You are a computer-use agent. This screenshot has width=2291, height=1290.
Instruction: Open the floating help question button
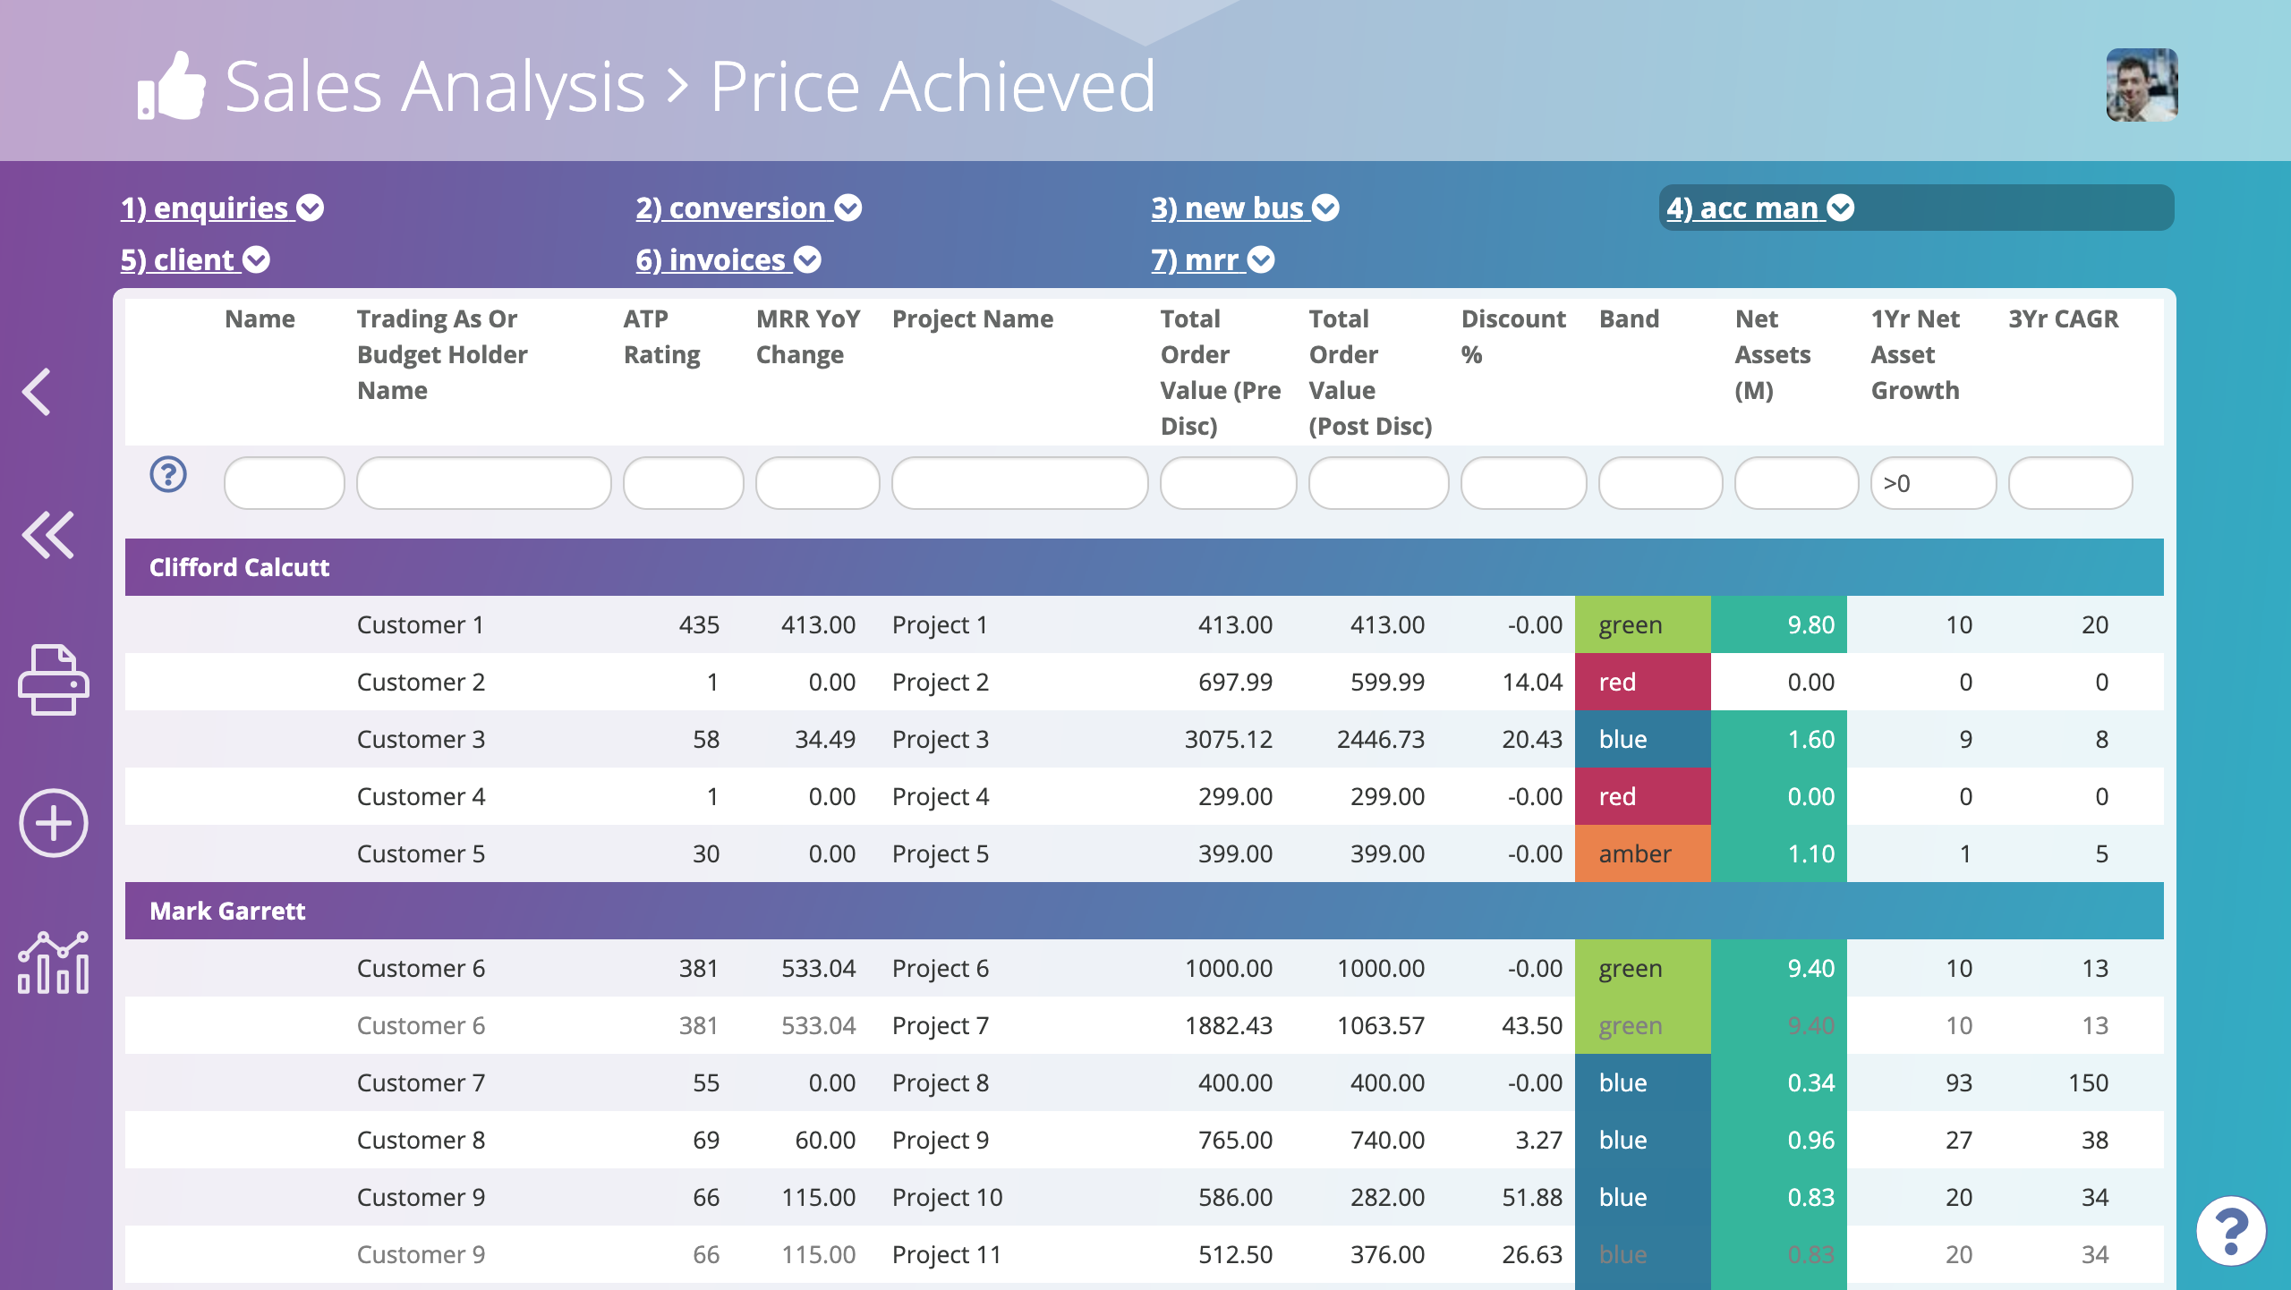coord(2231,1231)
